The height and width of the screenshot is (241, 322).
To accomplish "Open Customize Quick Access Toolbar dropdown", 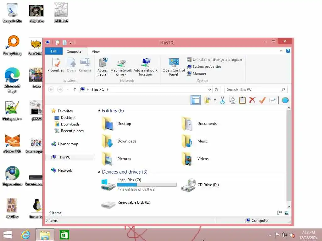I will 71,43.
